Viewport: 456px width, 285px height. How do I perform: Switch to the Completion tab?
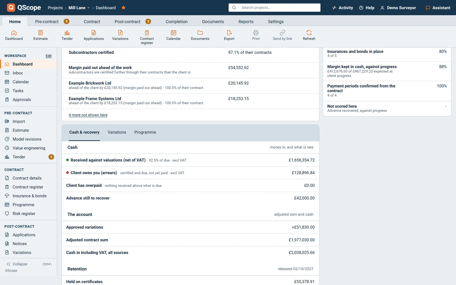pos(177,21)
